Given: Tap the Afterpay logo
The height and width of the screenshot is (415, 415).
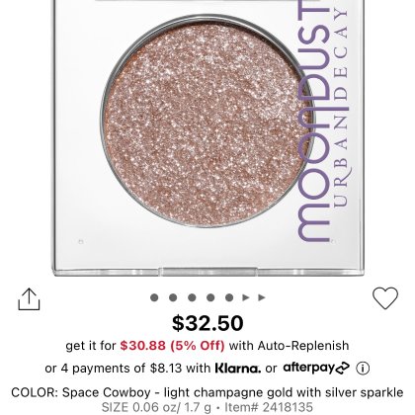Looking at the screenshot, I should [316, 368].
